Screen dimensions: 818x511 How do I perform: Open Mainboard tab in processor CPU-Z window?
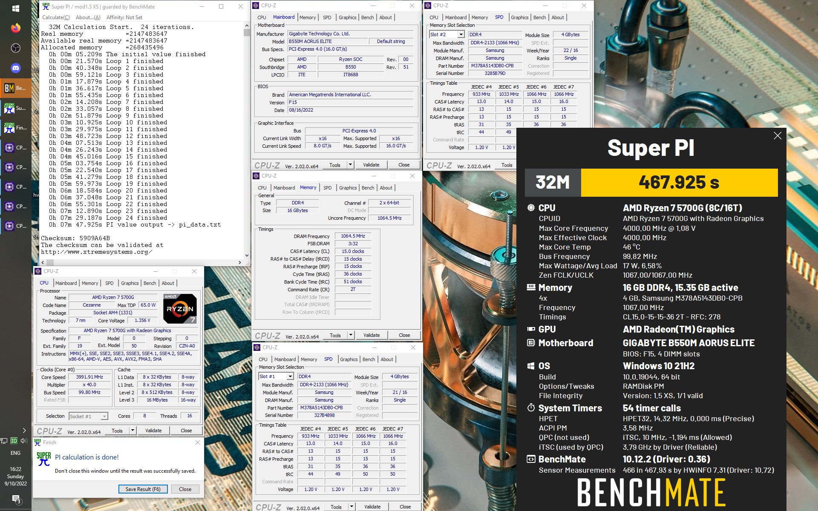point(66,283)
